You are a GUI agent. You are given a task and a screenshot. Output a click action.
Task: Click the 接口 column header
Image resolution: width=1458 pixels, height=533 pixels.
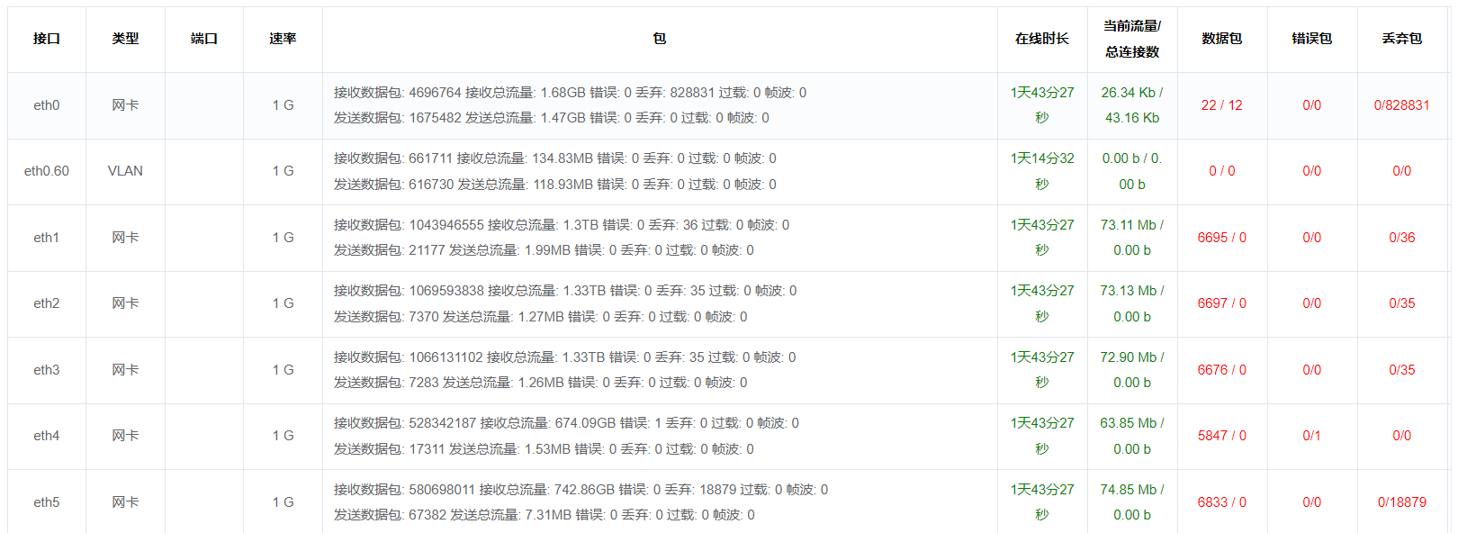47,39
